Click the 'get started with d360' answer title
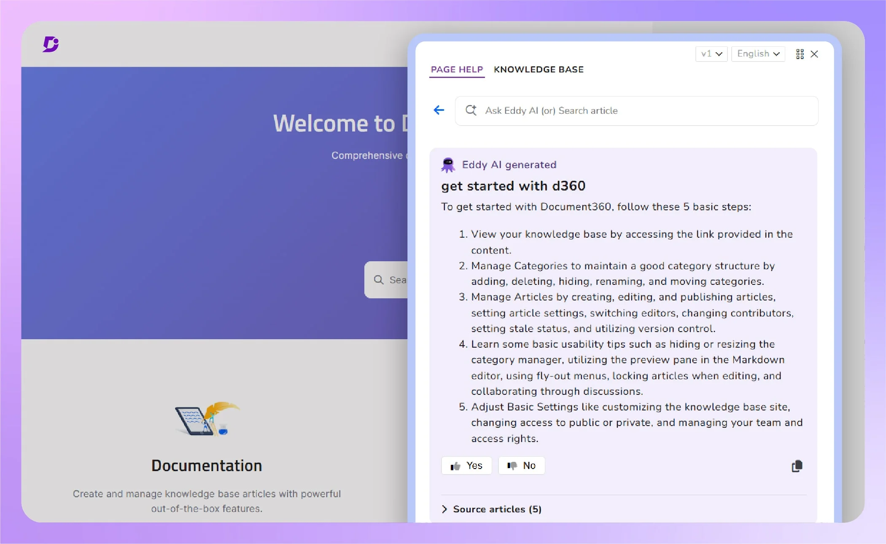The width and height of the screenshot is (886, 544). [513, 186]
